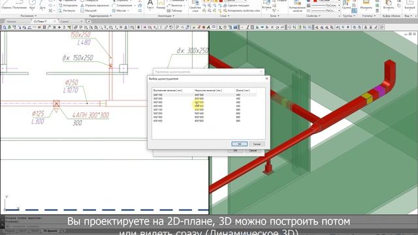Expand the Редактирование panel

tap(101, 16)
